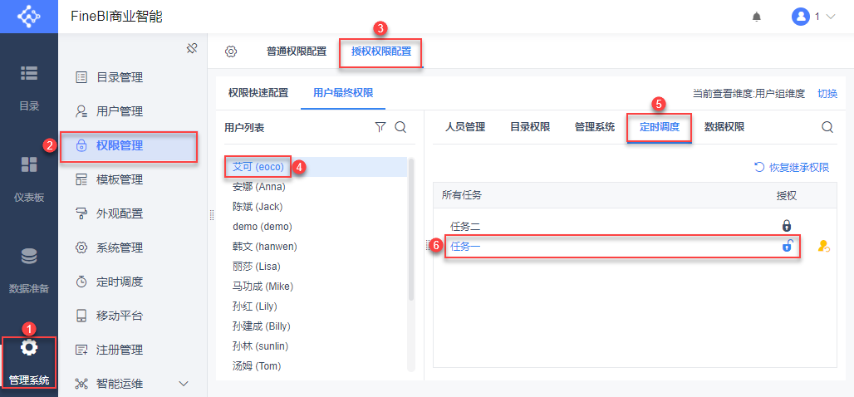
Task: Click the 切换 link
Action: 827,93
